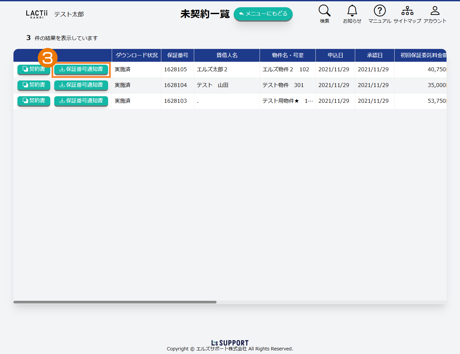Click the 物件名・号室 column header
This screenshot has width=460, height=354.
click(x=287, y=55)
